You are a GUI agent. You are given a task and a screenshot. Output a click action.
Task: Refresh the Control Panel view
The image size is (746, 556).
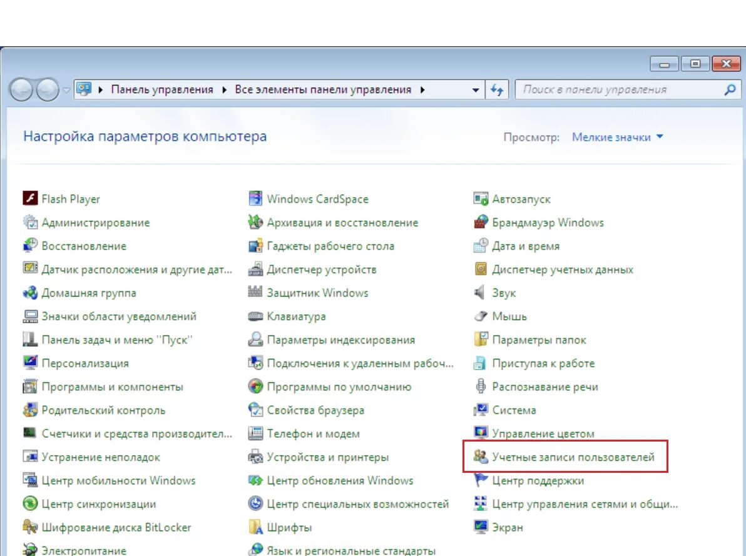tap(497, 90)
